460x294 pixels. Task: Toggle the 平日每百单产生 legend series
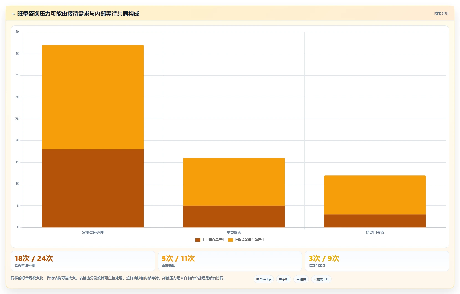[210, 240]
